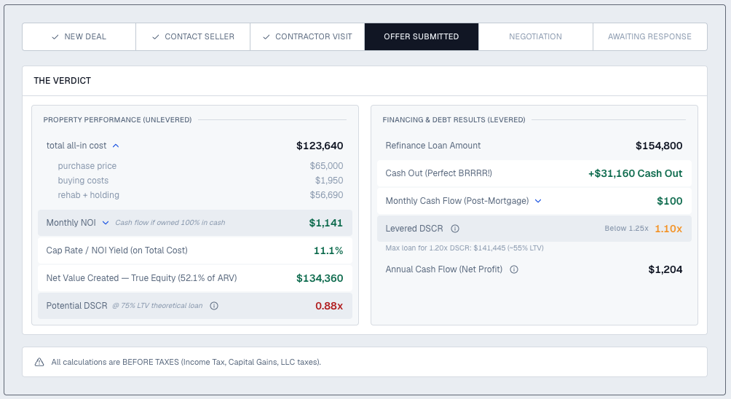Viewport: 731px width, 399px height.
Task: Expand Monthly Cash Flow (Post-Mortgage) chevron
Action: 538,201
